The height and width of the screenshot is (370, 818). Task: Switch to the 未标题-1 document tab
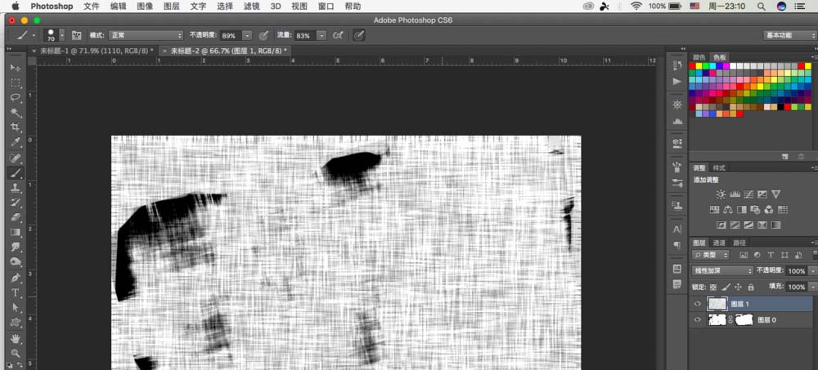[x=97, y=51]
